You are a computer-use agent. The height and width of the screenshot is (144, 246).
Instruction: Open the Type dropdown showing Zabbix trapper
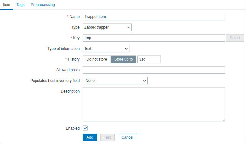click(x=107, y=27)
